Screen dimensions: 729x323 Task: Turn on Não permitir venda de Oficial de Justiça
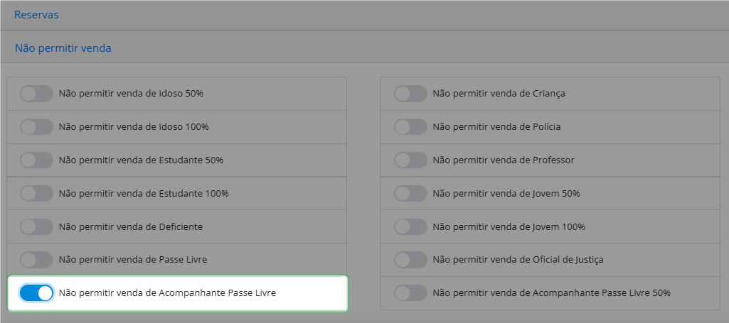coord(410,260)
